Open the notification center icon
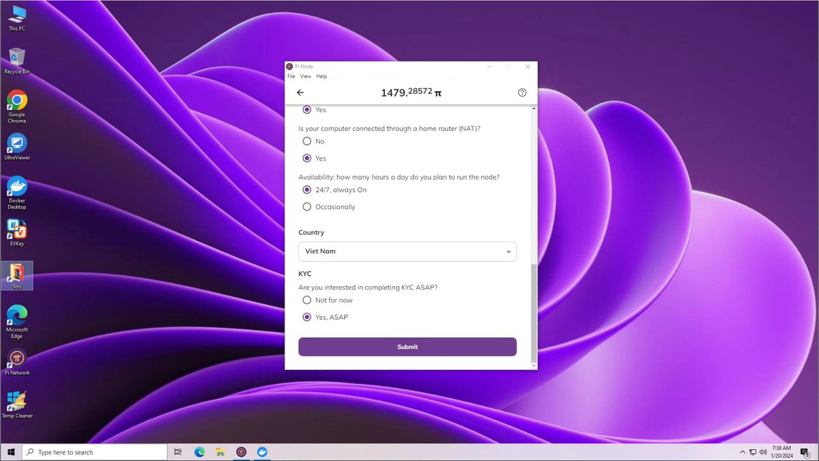The width and height of the screenshot is (819, 461). pos(805,452)
